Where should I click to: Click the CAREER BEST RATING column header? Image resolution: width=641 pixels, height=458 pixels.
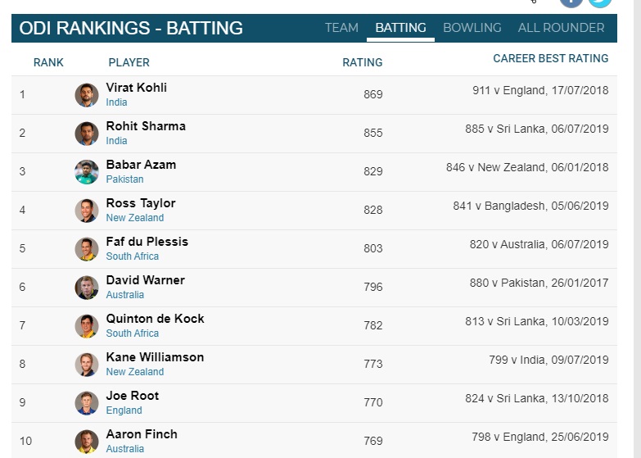click(x=551, y=58)
